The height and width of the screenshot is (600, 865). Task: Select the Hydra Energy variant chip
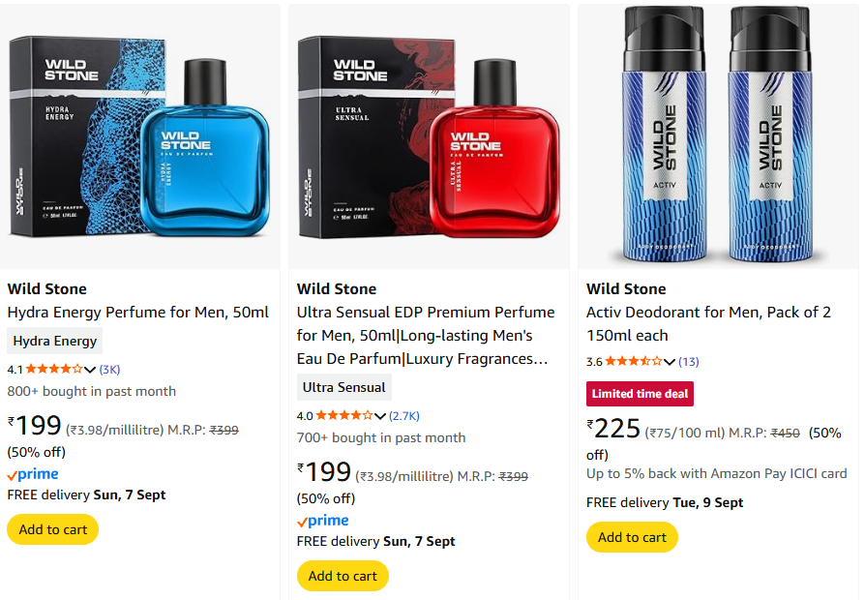click(x=55, y=341)
